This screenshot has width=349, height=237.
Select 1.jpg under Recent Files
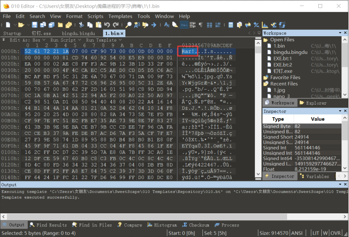pyautogui.click(x=279, y=90)
